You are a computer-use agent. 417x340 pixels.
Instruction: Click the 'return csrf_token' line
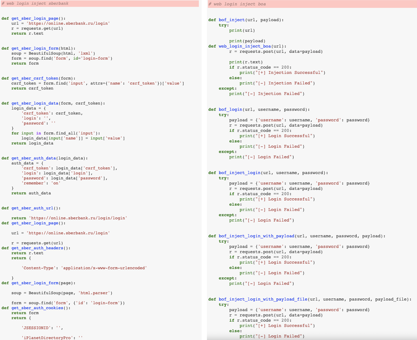tap(32, 88)
